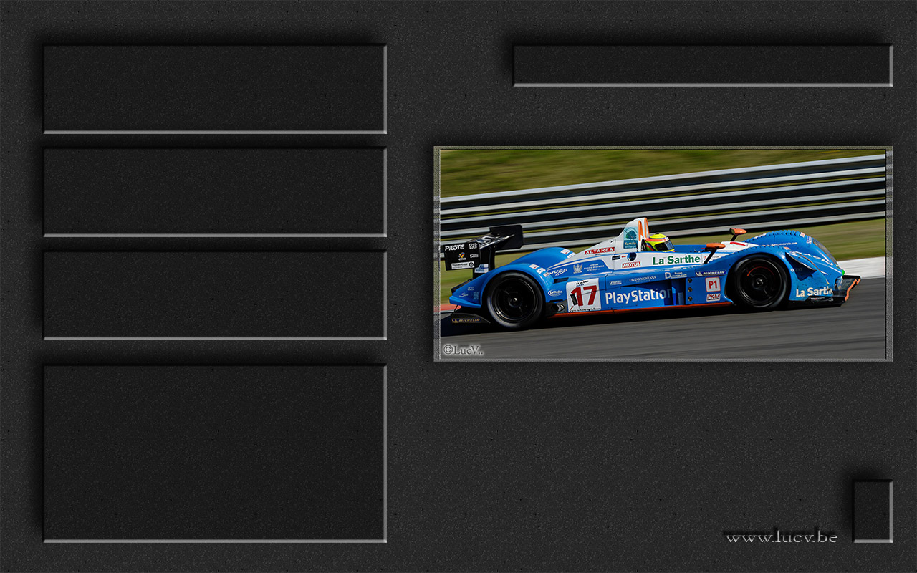Viewport: 917px width, 573px height.
Task: Click the www.lucv.be website text
Action: pos(781,536)
